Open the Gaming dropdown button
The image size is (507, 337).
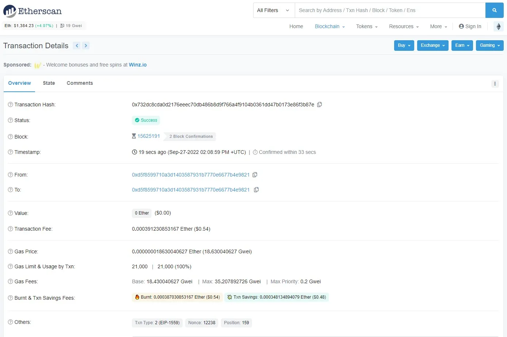click(489, 45)
